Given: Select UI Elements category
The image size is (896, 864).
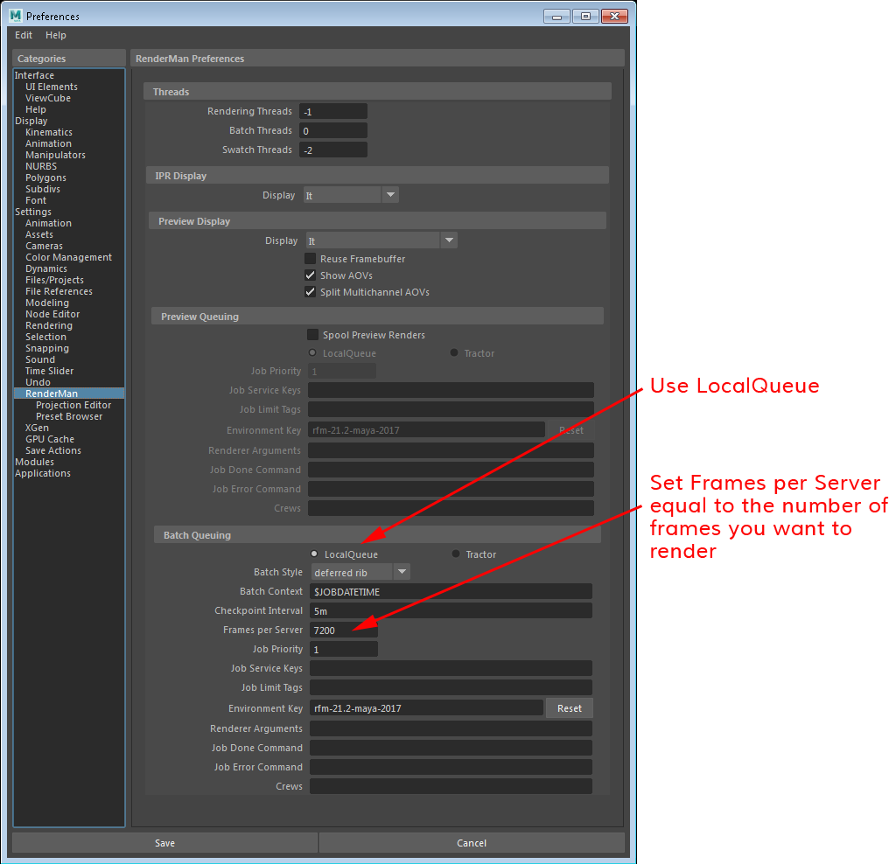Looking at the screenshot, I should click(52, 87).
